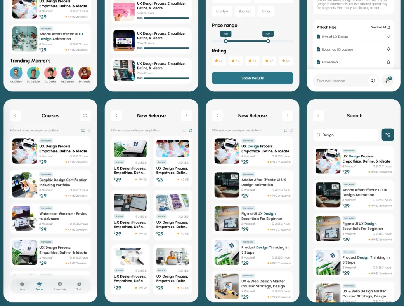Image resolution: width=404 pixels, height=306 pixels.
Task: Open three-dot menu on grid-view New Release screen
Action: pos(186,115)
